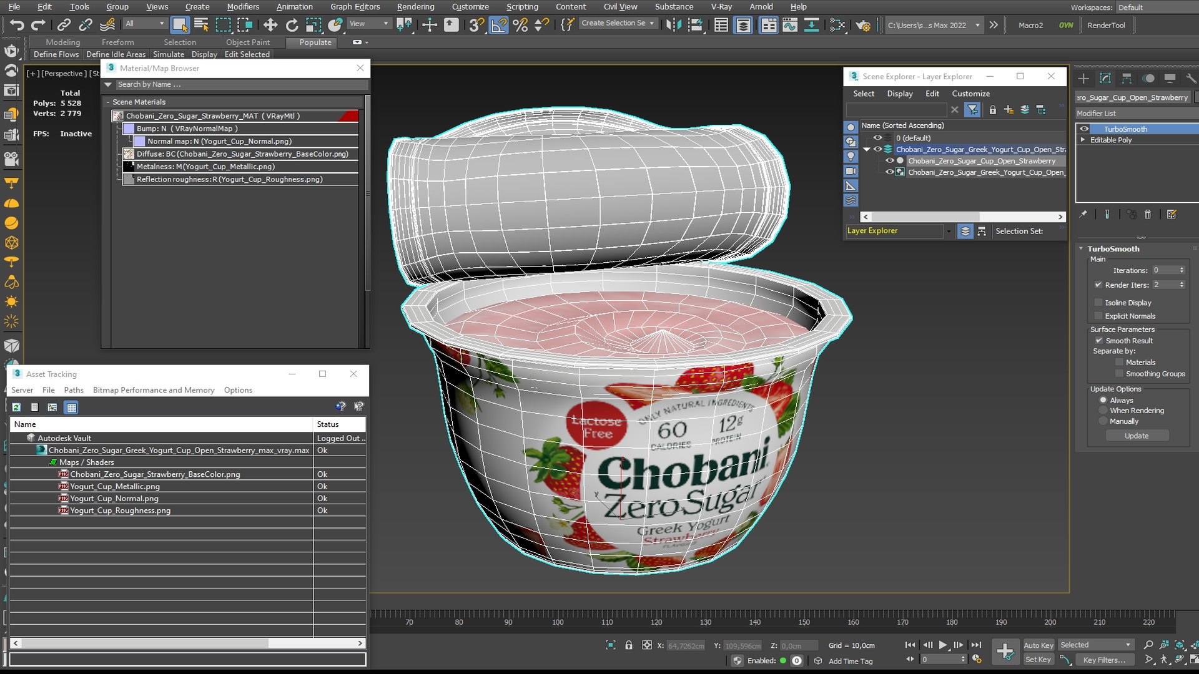Activate the Select and Link tool

click(64, 25)
